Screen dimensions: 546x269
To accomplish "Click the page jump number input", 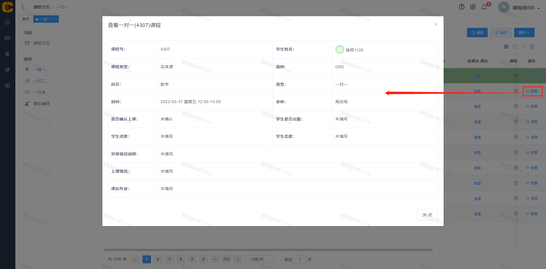I will (x=300, y=259).
